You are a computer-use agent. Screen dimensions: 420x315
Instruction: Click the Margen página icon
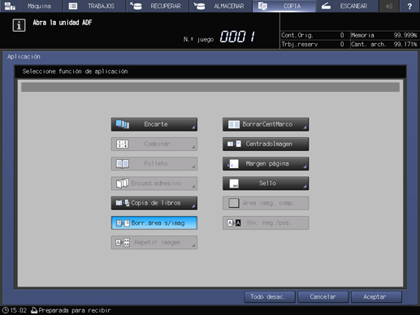click(233, 164)
